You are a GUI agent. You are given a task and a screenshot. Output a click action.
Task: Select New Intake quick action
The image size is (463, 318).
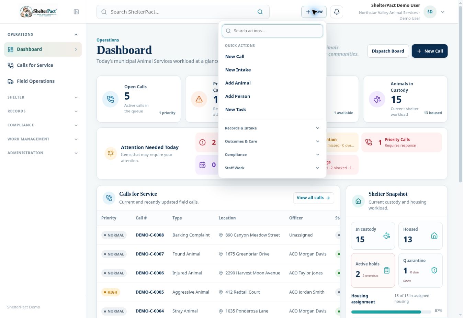[272, 70]
